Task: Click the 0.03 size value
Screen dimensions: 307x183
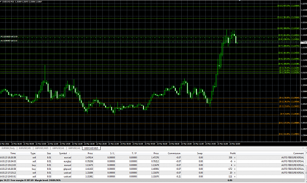Action: click(x=49, y=177)
